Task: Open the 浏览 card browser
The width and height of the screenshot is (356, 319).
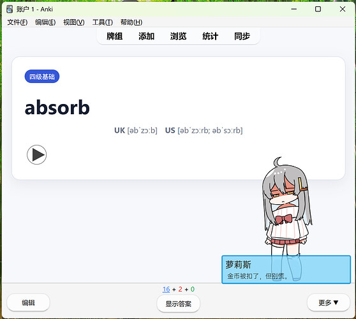Action: [x=179, y=36]
